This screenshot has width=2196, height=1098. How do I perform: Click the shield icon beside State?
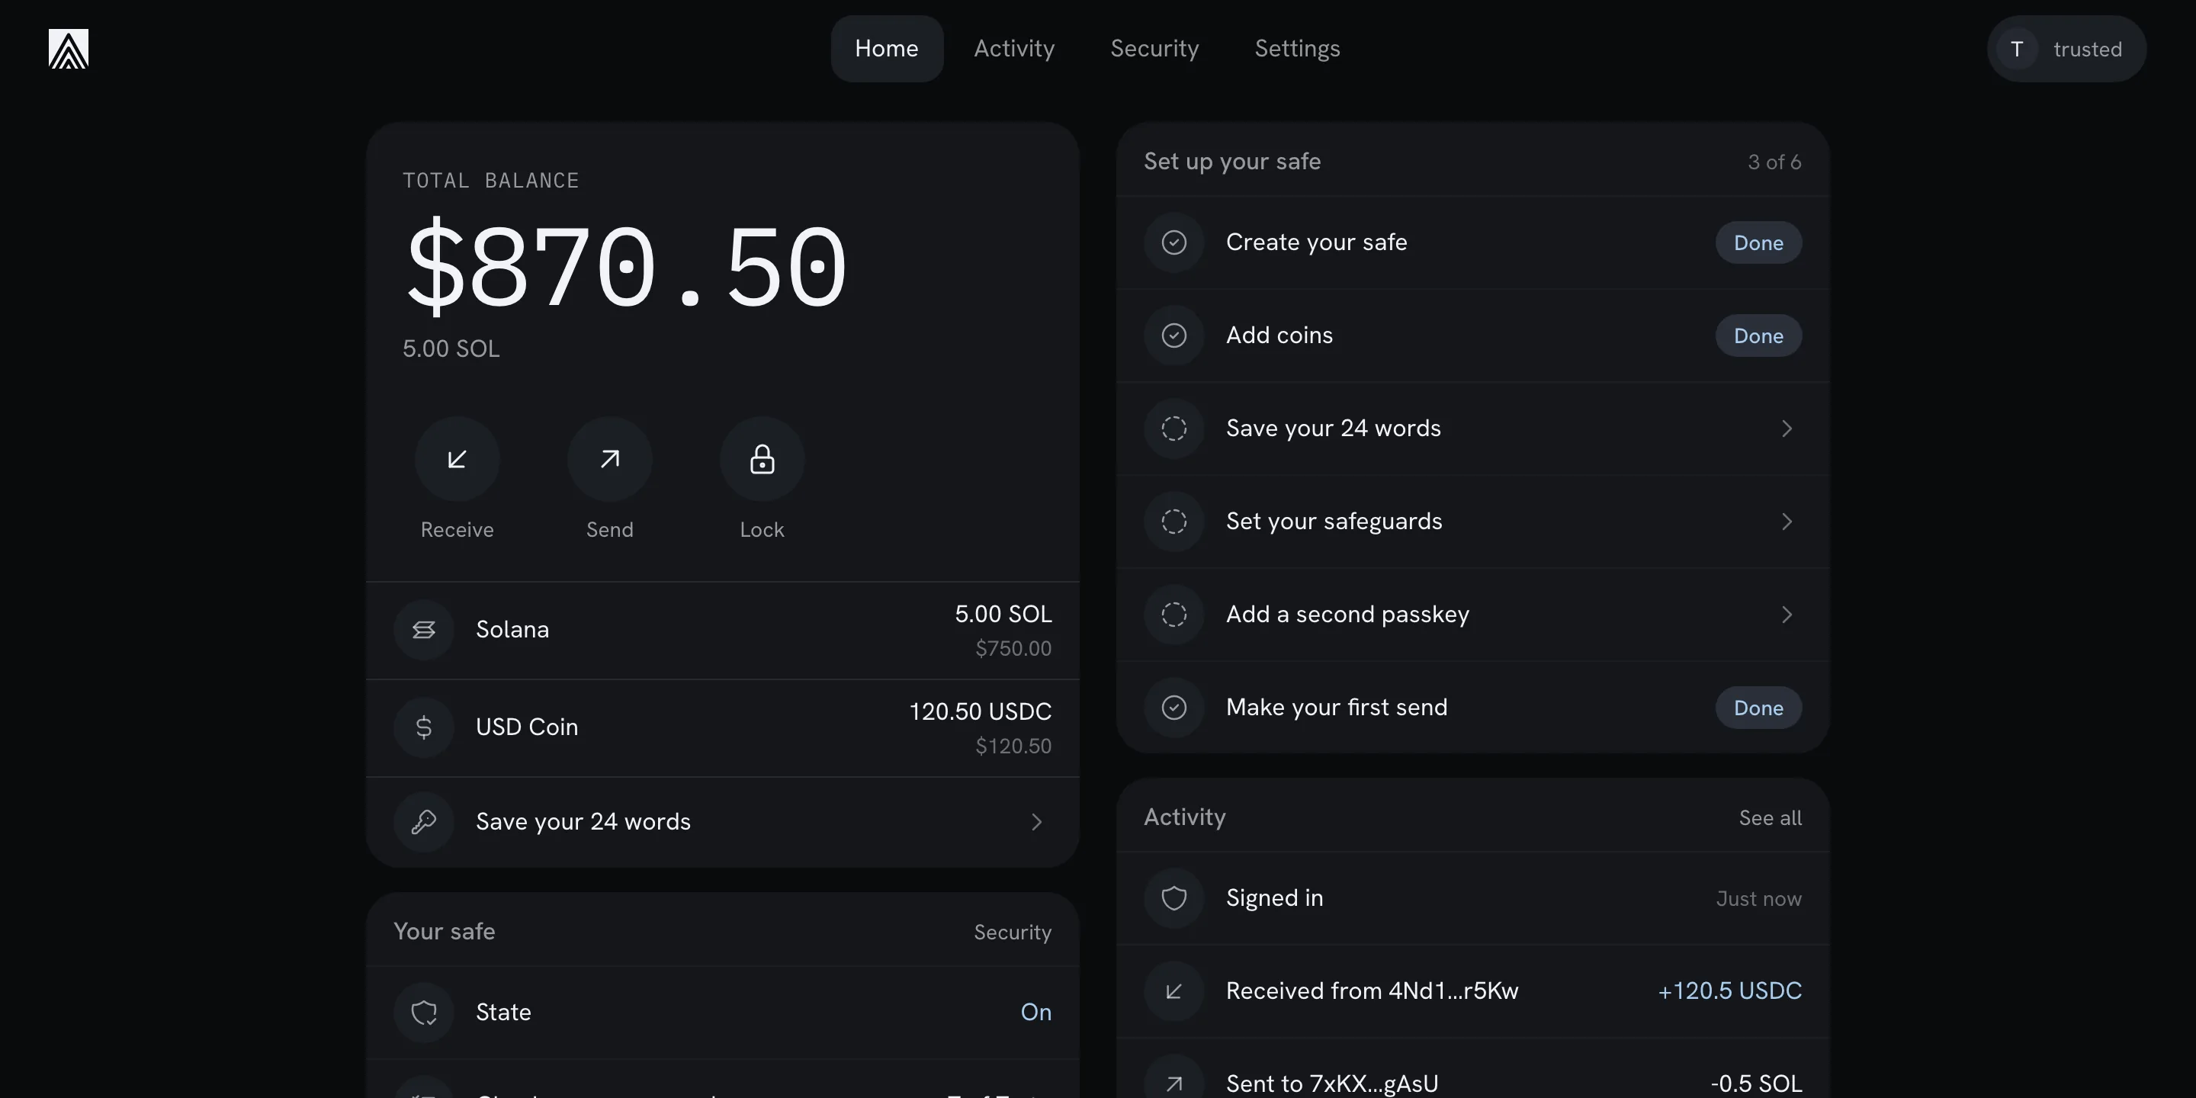[424, 1012]
